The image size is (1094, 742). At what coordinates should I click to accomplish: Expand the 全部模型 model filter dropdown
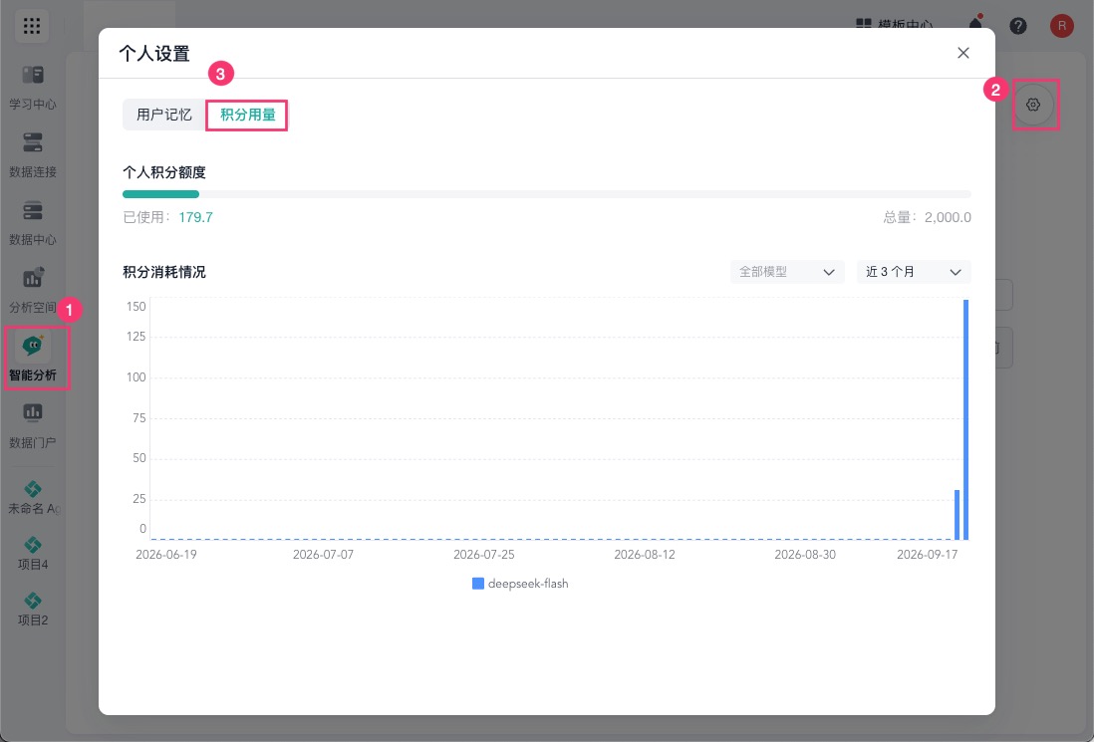pos(787,272)
